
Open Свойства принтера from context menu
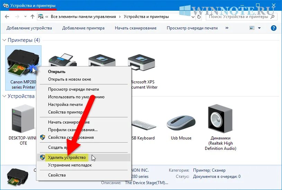84,112
